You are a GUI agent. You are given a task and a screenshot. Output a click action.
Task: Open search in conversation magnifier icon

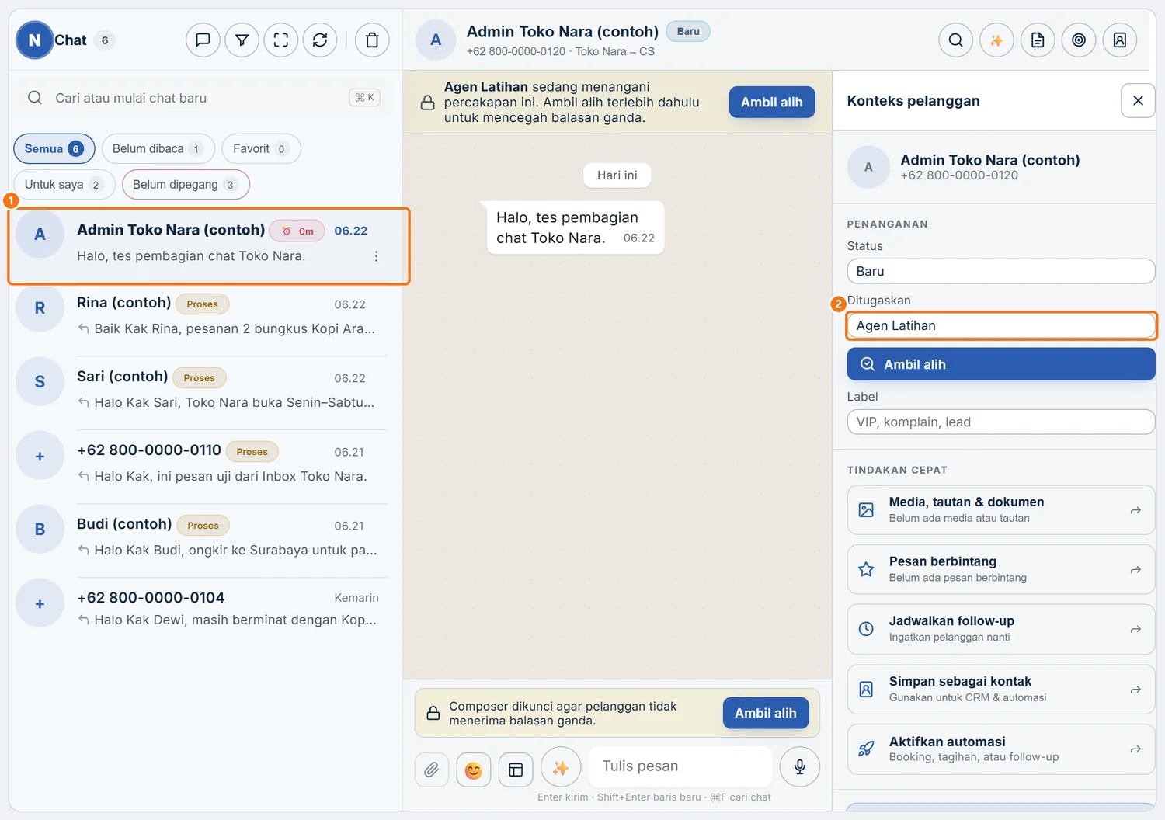956,40
